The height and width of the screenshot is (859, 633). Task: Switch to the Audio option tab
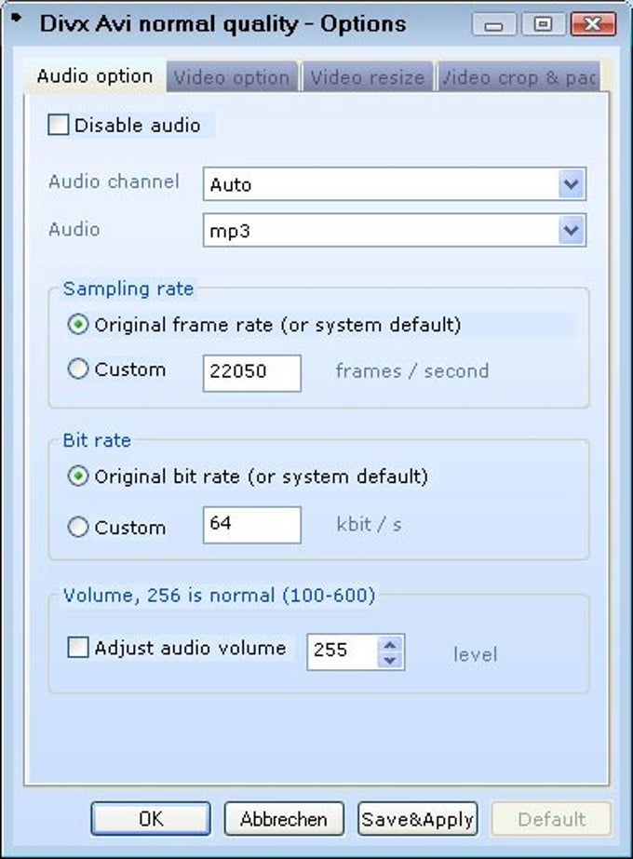[95, 76]
